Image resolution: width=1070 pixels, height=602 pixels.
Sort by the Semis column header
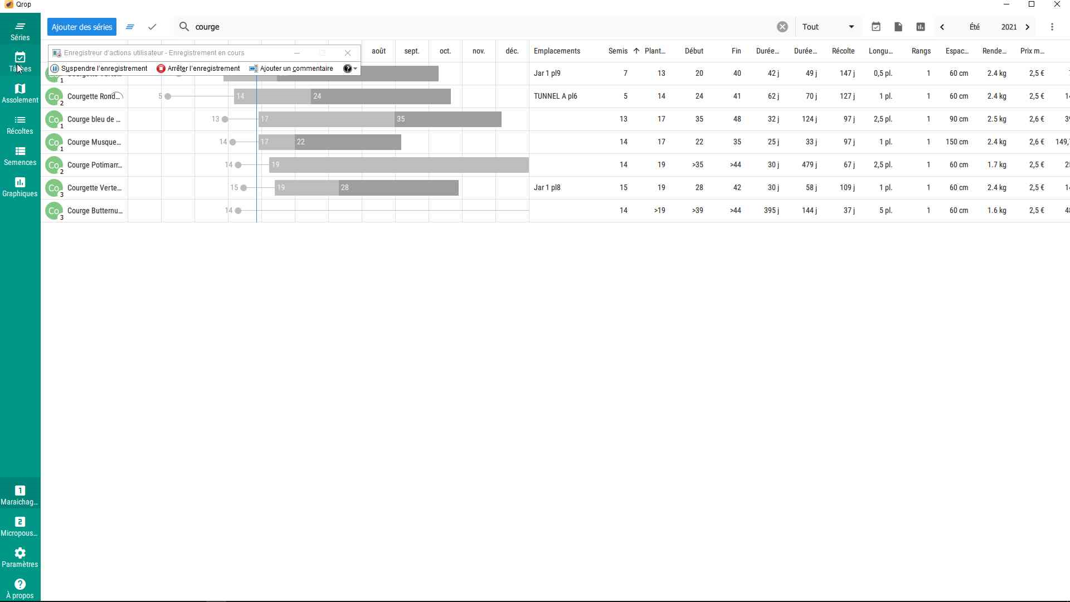617,51
